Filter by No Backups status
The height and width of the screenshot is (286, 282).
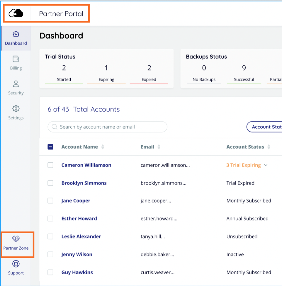point(204,74)
